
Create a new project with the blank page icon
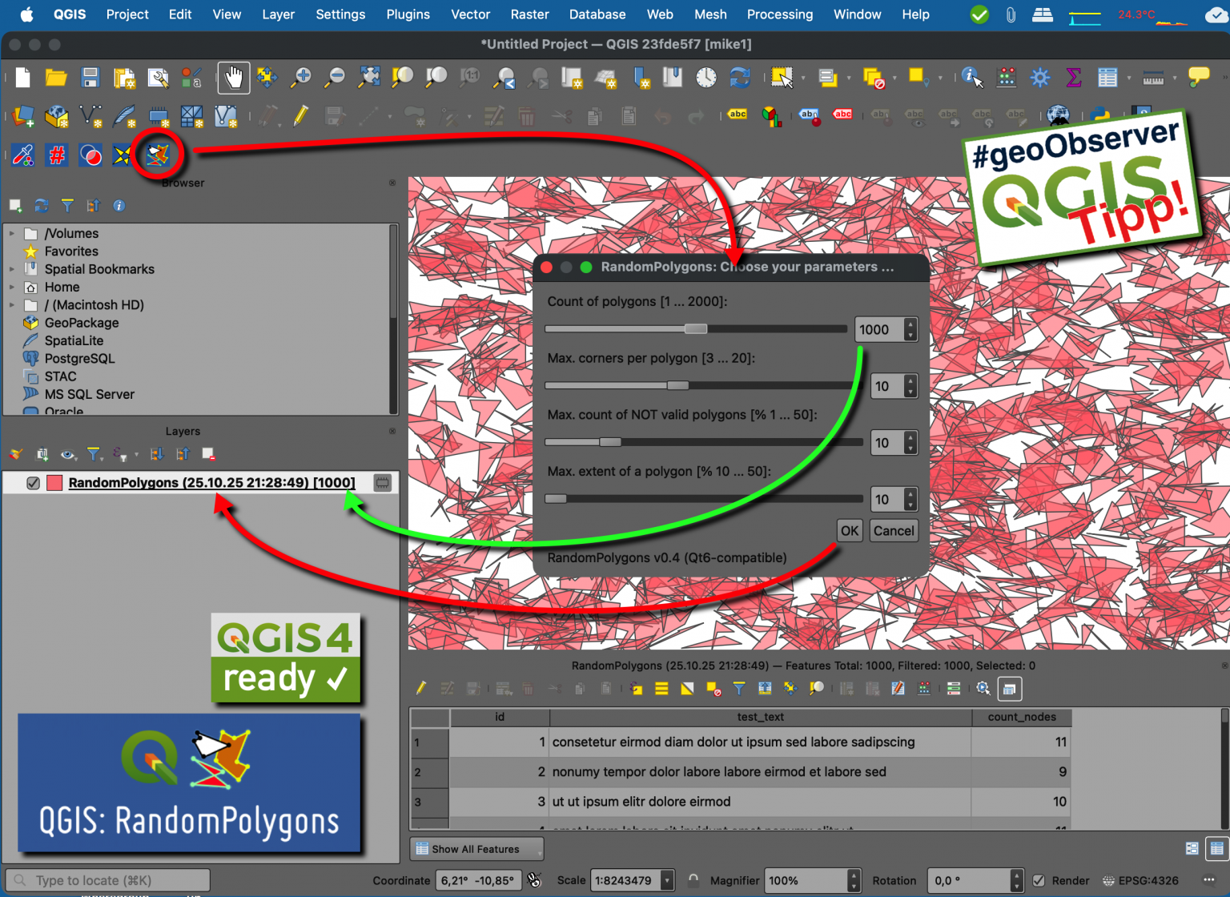[22, 78]
